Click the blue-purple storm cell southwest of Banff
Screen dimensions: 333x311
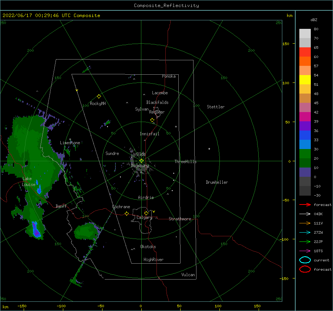[x=36, y=230]
